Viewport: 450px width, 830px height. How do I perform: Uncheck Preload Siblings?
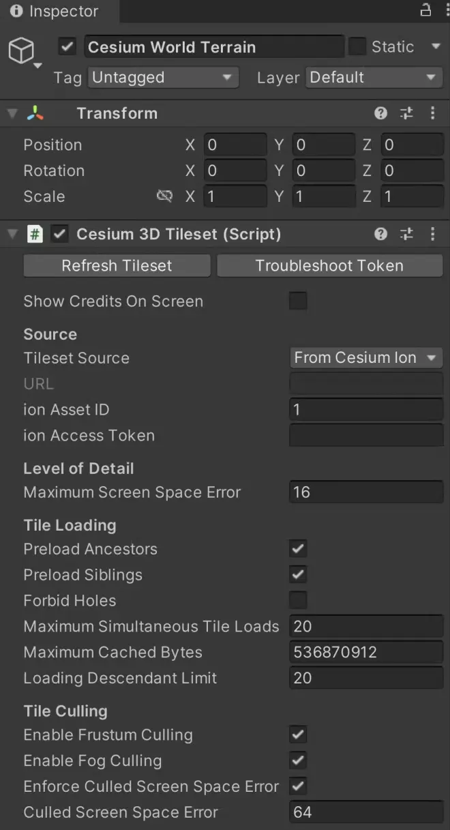point(298,575)
